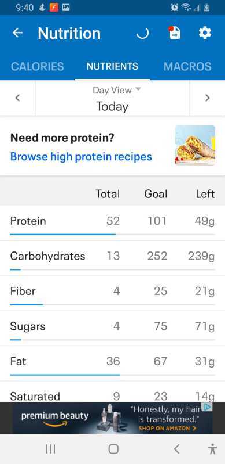Open the Day View dropdown
This screenshot has height=464, width=225.
[112, 98]
